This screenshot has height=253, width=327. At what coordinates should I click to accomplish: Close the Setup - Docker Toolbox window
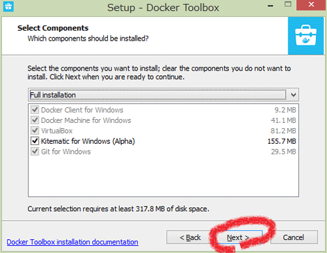(311, 5)
